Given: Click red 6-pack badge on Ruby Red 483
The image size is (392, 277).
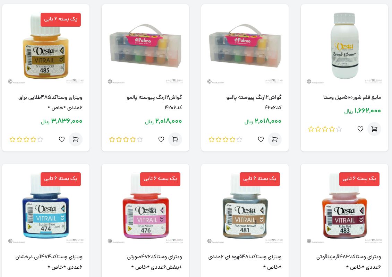Looking at the screenshot, I should 359,179.
